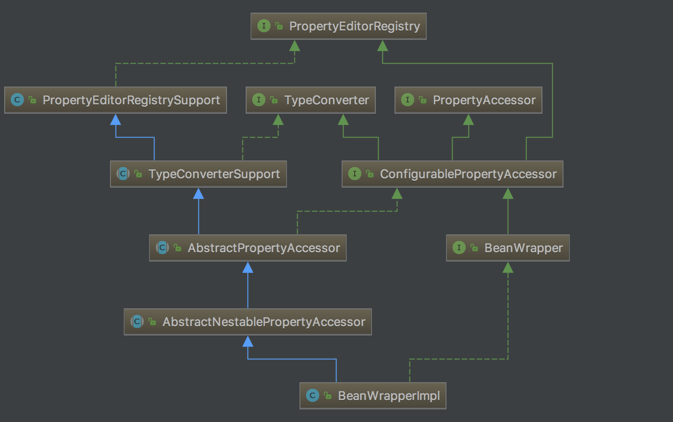The height and width of the screenshot is (422, 673).
Task: Click the class icon on PropertyEditorRegistrySupport node
Action: 17,100
